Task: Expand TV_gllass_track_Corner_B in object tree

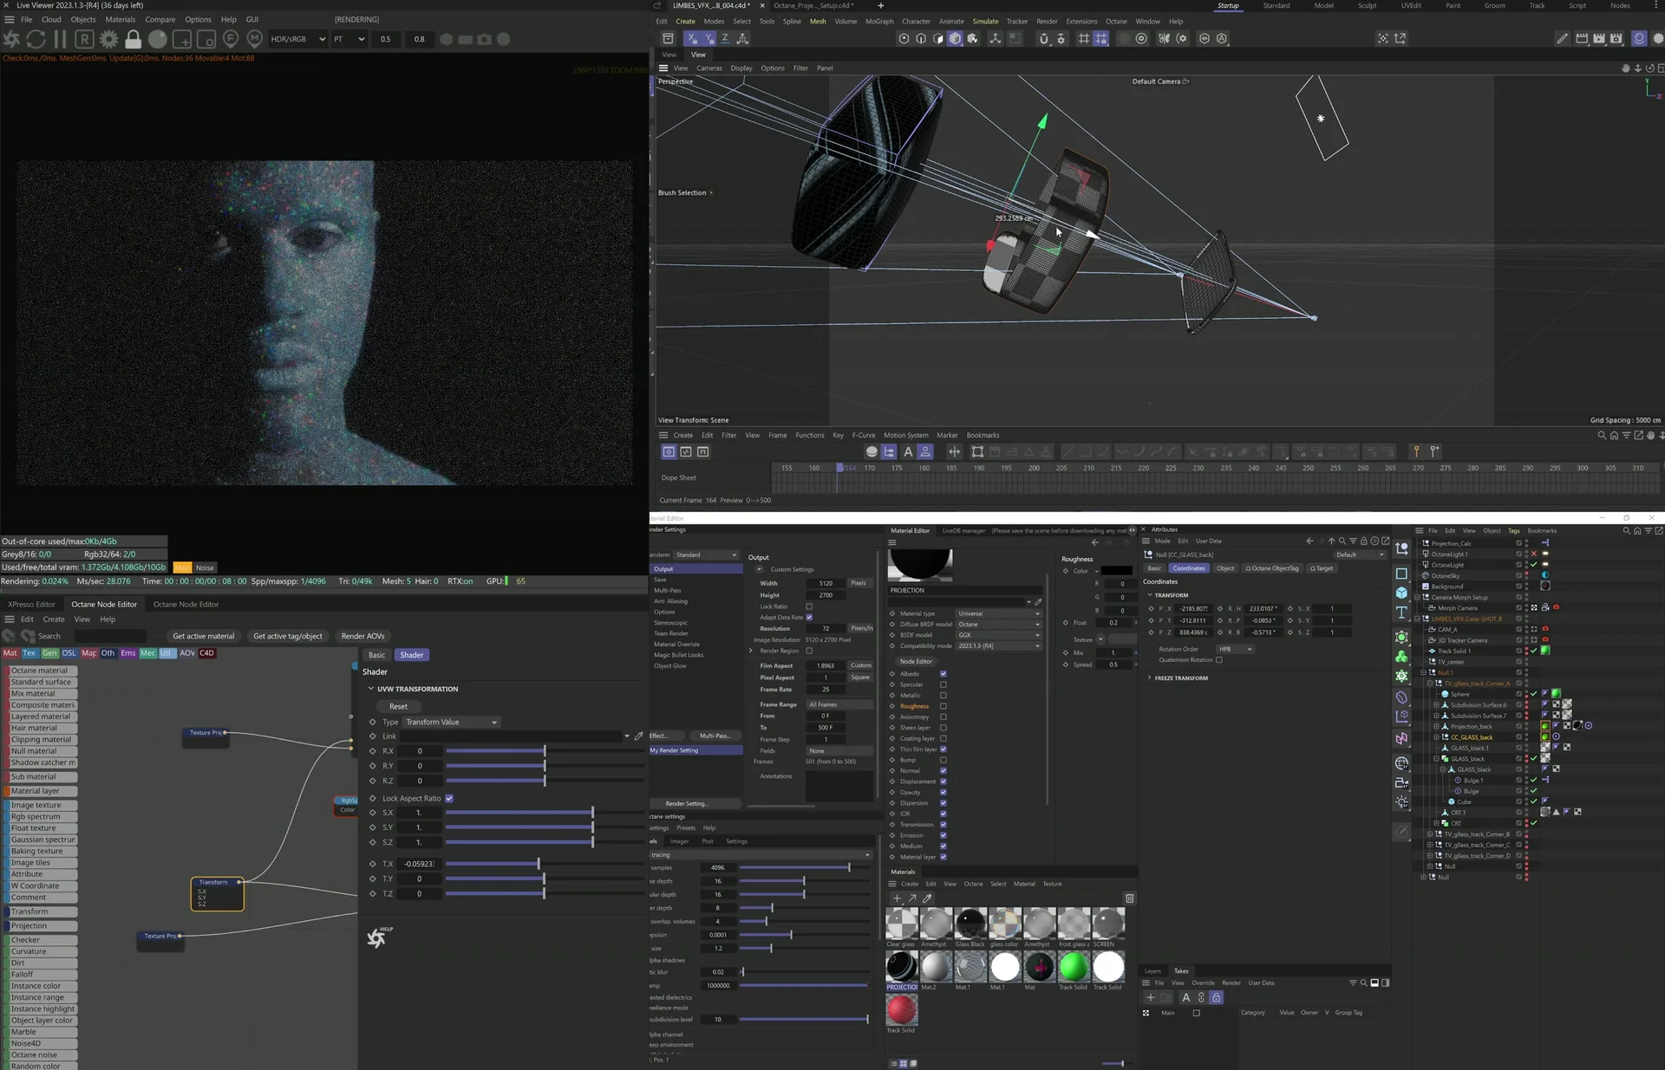Action: [x=1429, y=834]
